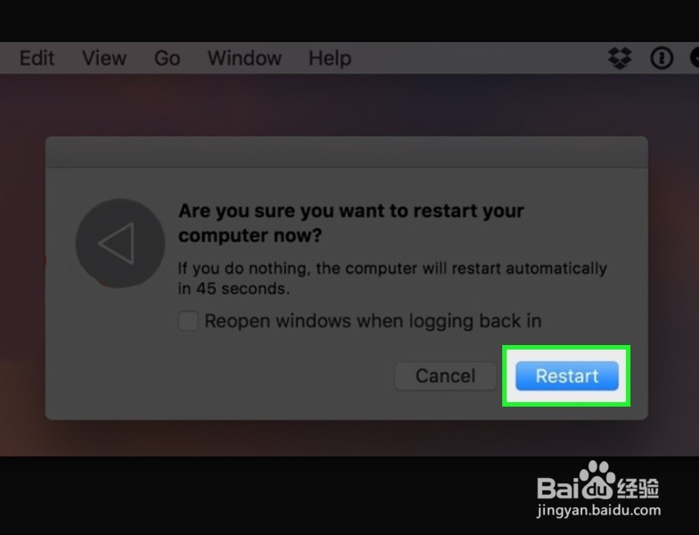Click the restart triangle icon in dialog
This screenshot has width=699, height=535.
tap(120, 243)
